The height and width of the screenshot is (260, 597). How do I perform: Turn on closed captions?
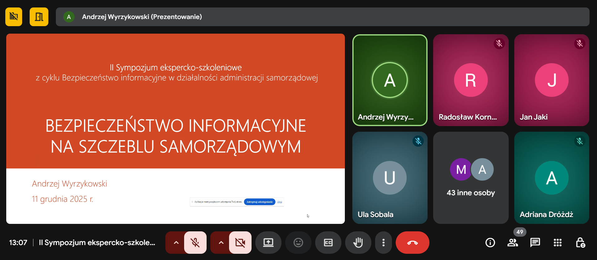pyautogui.click(x=328, y=243)
